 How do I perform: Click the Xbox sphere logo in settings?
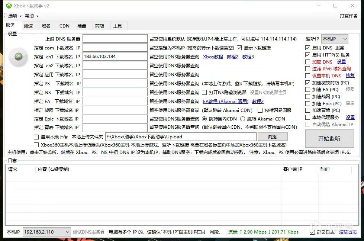click(18, 57)
